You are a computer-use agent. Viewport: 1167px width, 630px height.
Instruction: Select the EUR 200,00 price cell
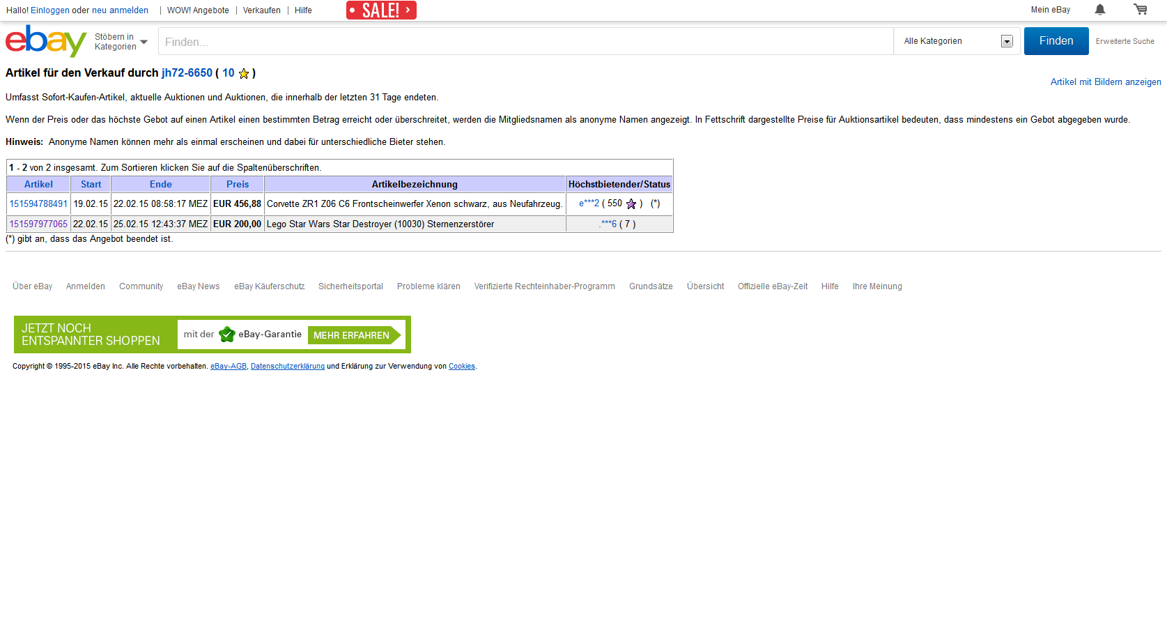[x=237, y=224]
